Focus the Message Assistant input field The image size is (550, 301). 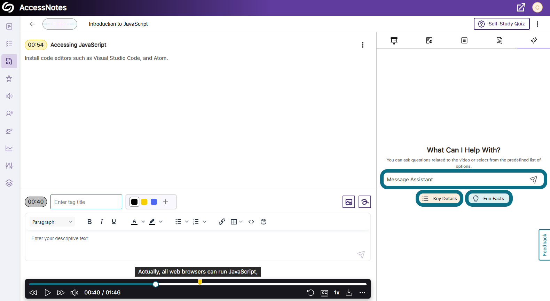[x=463, y=180]
